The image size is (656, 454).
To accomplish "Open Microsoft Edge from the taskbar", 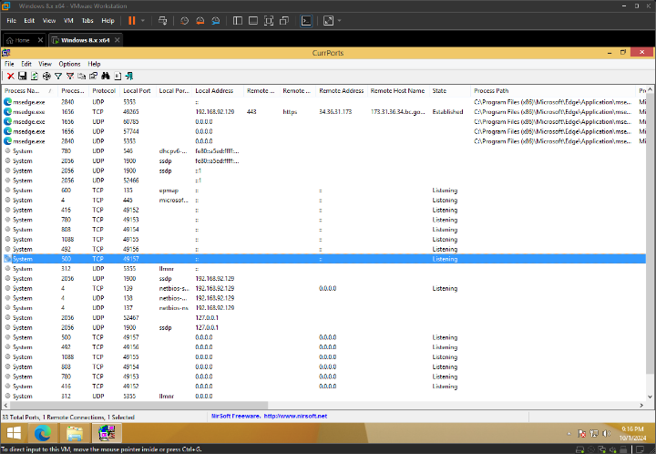I will pyautogui.click(x=43, y=433).
